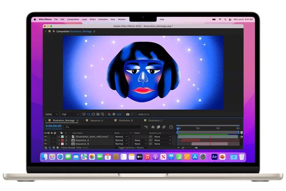Select the Sequence_B layer name
This screenshot has width=286, height=191.
[x=82, y=144]
